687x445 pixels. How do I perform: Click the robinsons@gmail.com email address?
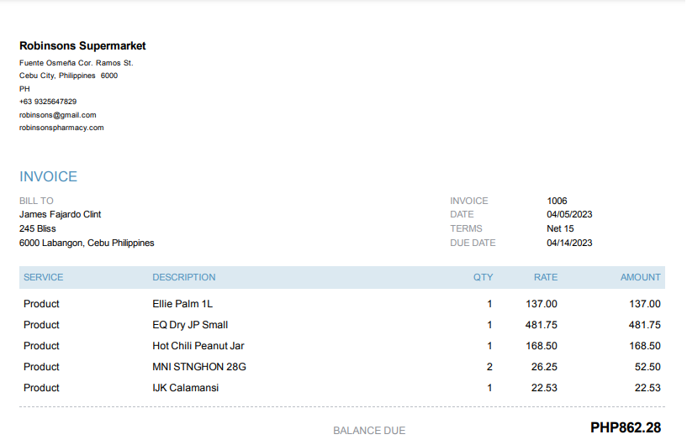[x=57, y=115]
